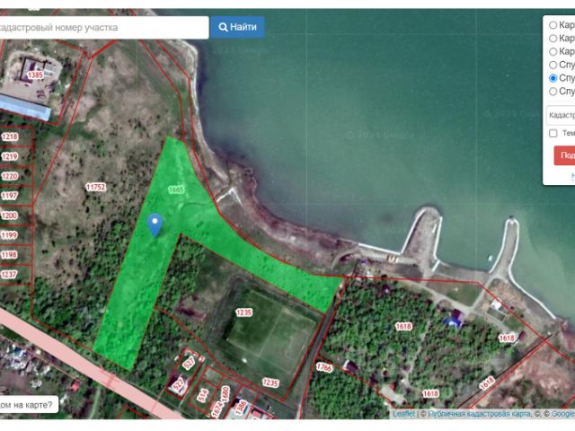This screenshot has width=575, height=431.
Task: Click parcel label 1199
Action: pos(9,235)
